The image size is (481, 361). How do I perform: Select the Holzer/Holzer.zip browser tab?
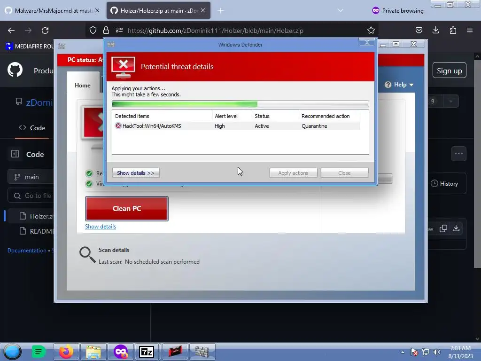(x=158, y=10)
